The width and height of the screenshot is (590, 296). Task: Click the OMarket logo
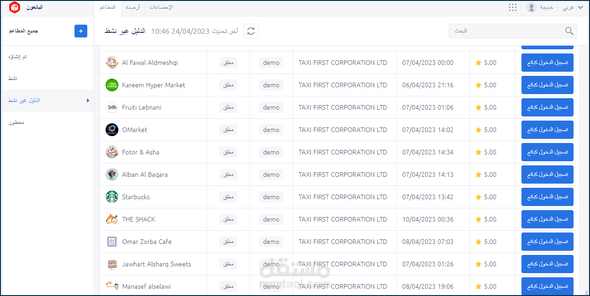[x=112, y=130]
